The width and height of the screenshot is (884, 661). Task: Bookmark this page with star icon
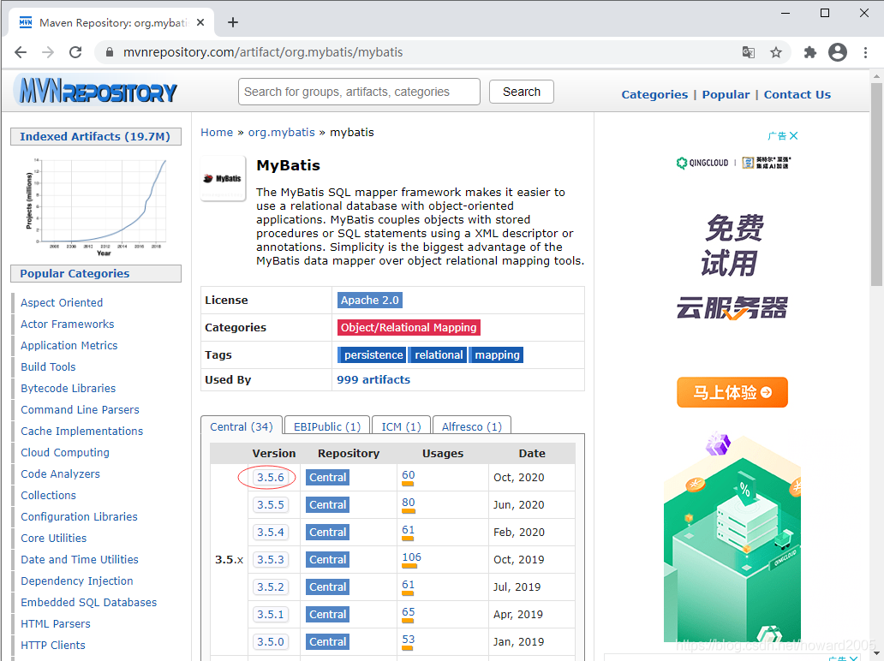click(x=776, y=52)
